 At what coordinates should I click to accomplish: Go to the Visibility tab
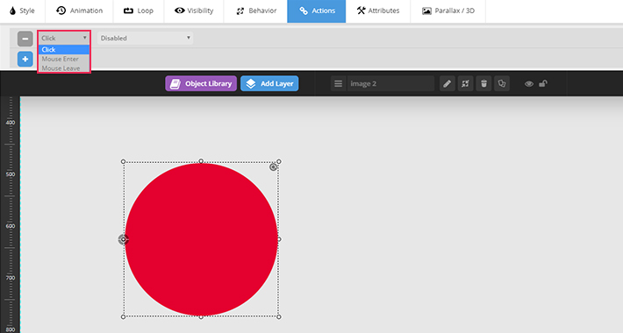(194, 11)
